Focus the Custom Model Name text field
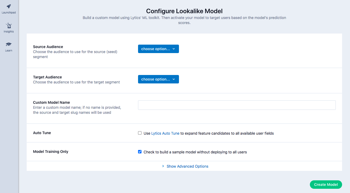350x193 pixels. click(237, 105)
